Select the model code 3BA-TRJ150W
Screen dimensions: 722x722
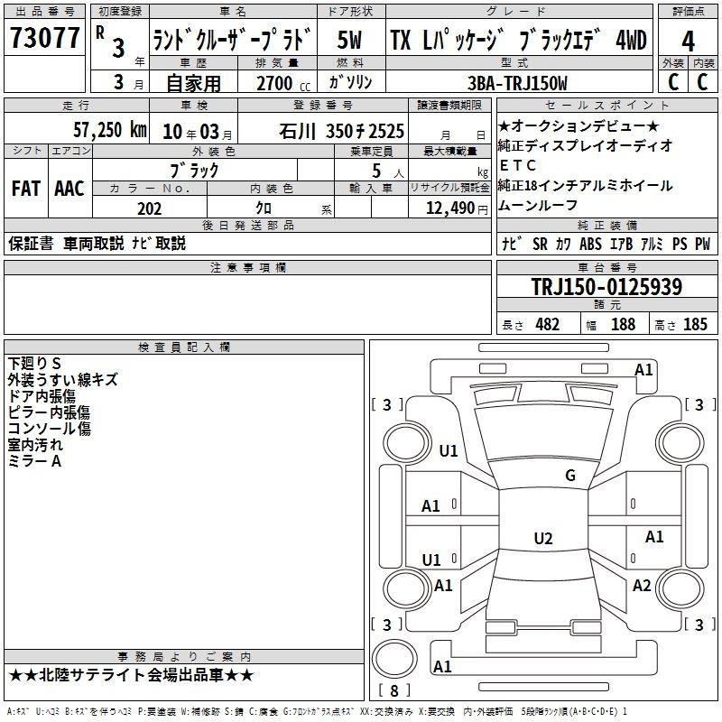(517, 83)
